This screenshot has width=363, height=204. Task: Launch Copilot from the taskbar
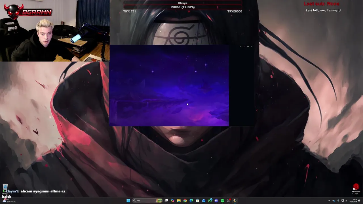172,201
